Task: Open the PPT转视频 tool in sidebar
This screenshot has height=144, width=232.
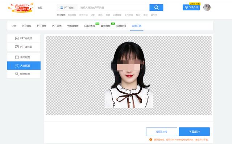Action: (24, 38)
